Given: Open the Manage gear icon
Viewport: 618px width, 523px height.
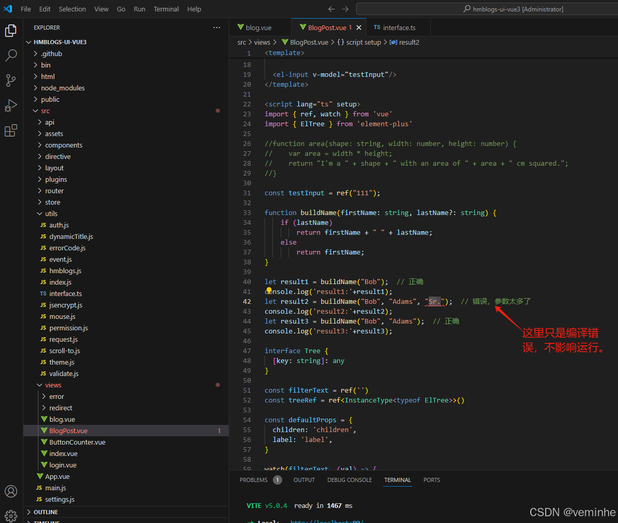Looking at the screenshot, I should [x=11, y=515].
